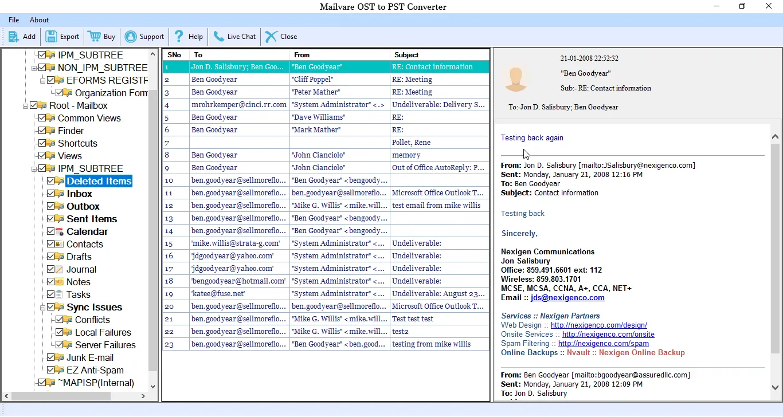This screenshot has width=783, height=417.
Task: Toggle the Organization Form checkbox
Action: (x=60, y=93)
